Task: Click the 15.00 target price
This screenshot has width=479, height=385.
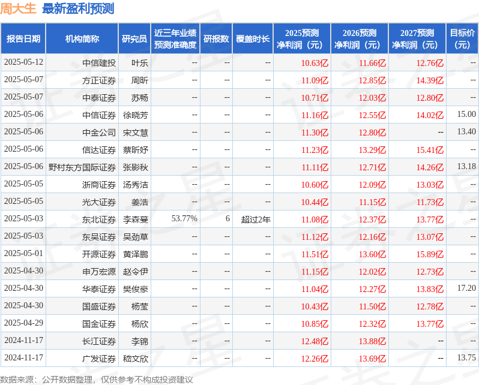Action: (x=466, y=114)
